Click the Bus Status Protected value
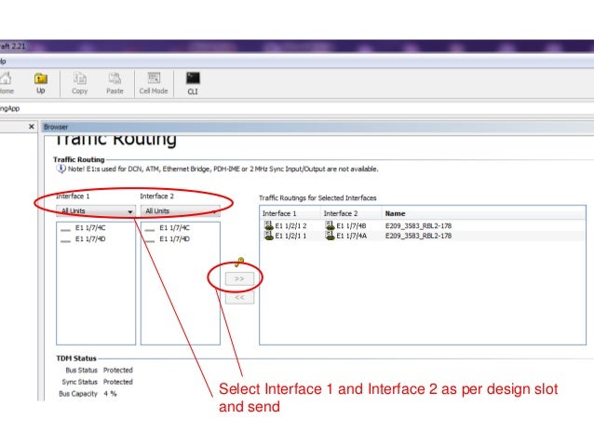 click(x=118, y=371)
